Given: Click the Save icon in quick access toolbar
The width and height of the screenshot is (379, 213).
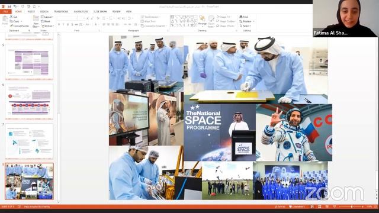Looking at the screenshot, I should (x=9, y=7).
